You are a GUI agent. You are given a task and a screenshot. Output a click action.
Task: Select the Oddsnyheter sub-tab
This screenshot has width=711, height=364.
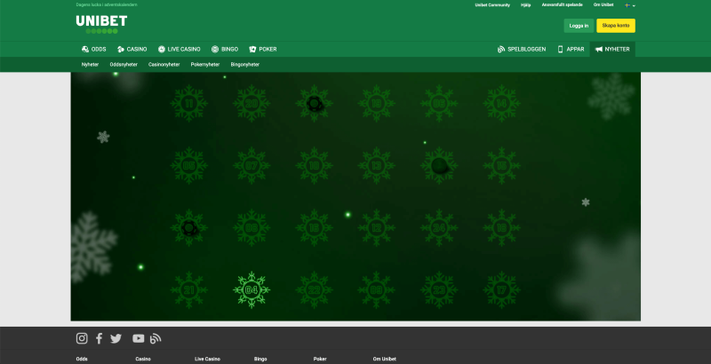point(124,64)
